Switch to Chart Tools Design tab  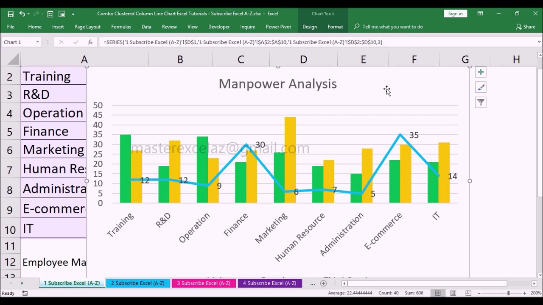(310, 27)
